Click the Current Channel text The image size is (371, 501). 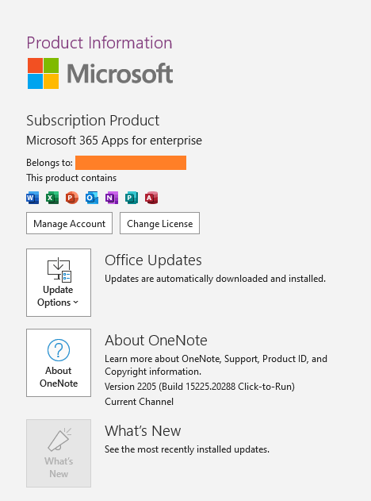tap(139, 402)
